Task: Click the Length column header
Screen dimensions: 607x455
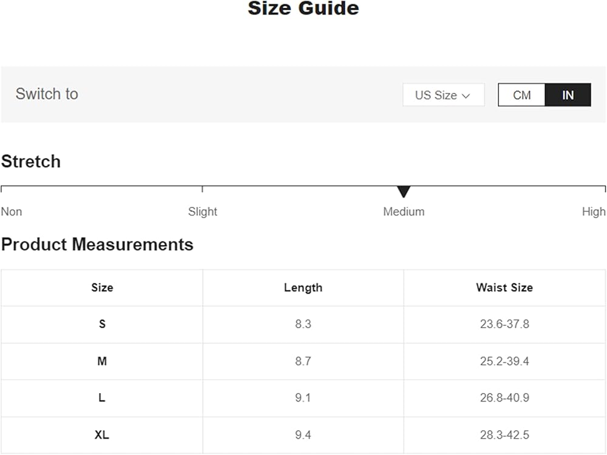Action: 303,288
